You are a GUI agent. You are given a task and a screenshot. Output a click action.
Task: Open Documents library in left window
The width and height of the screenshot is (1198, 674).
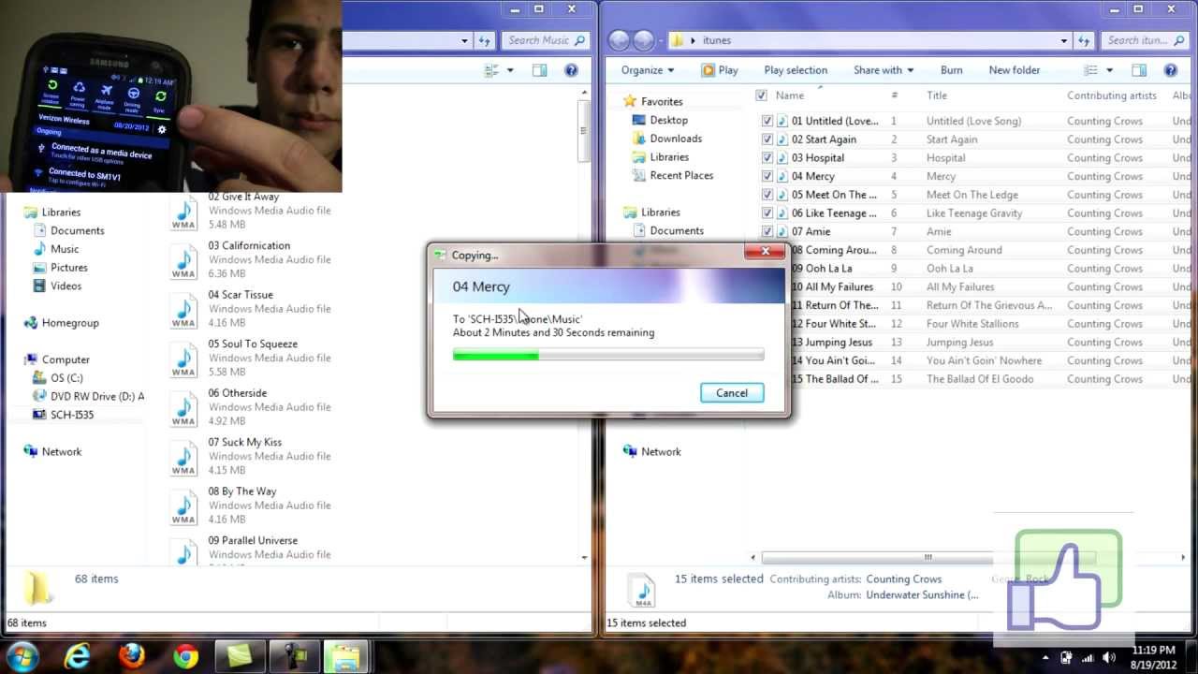point(77,230)
